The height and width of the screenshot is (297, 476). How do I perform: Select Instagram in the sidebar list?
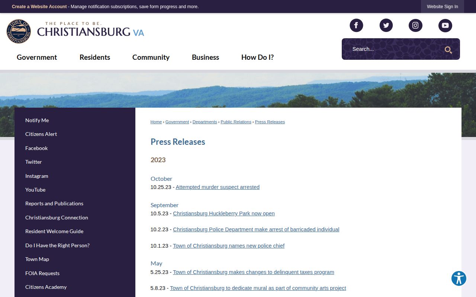[37, 176]
